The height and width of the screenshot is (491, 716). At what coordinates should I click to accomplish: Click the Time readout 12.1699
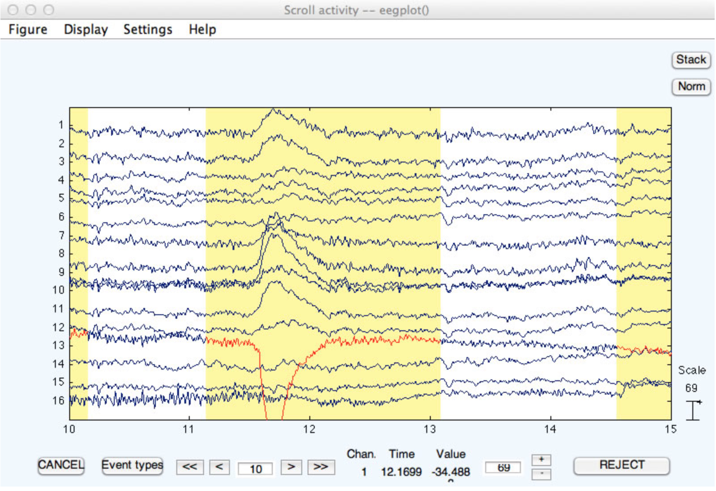(x=401, y=472)
